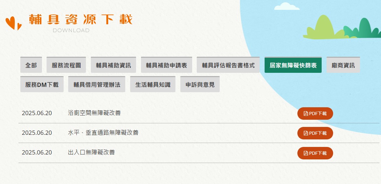Image resolution: width=381 pixels, height=184 pixels.
Task: Download PDF for 浴廁空間無障礙改善
Action: coord(315,113)
